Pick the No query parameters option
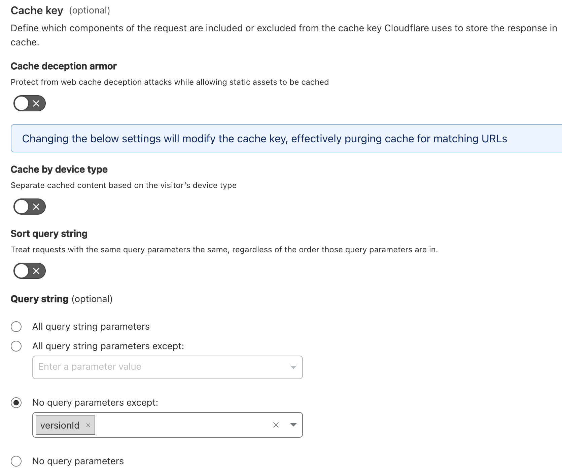 [x=16, y=461]
